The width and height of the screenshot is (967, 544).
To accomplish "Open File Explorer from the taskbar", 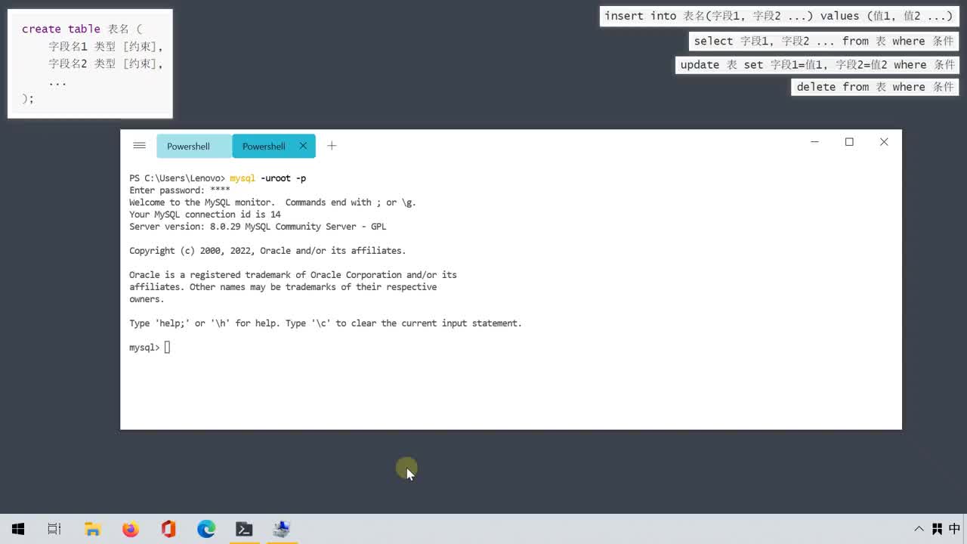I will [x=93, y=529].
